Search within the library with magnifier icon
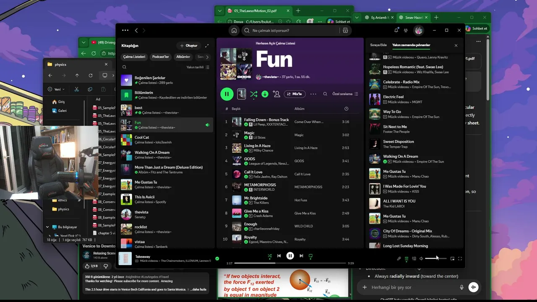The height and width of the screenshot is (302, 537). tap(124, 67)
